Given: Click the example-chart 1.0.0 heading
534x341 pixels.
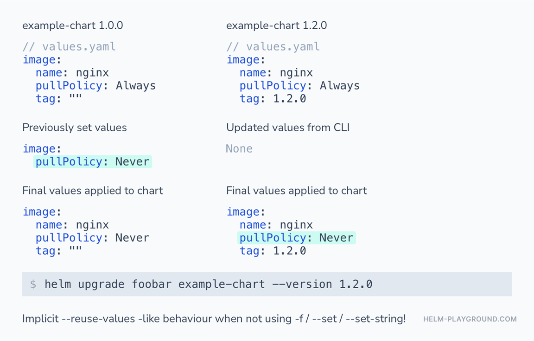Looking at the screenshot, I should coord(72,26).
